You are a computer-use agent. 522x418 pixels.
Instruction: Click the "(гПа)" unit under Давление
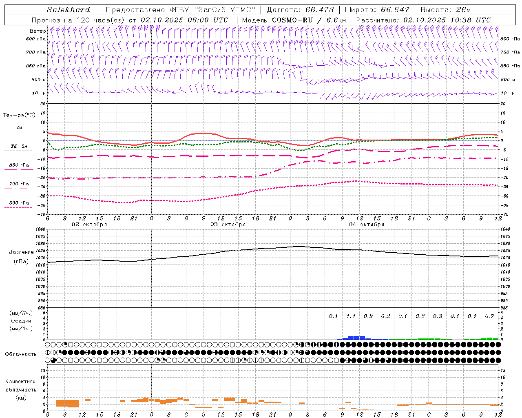tap(21, 262)
